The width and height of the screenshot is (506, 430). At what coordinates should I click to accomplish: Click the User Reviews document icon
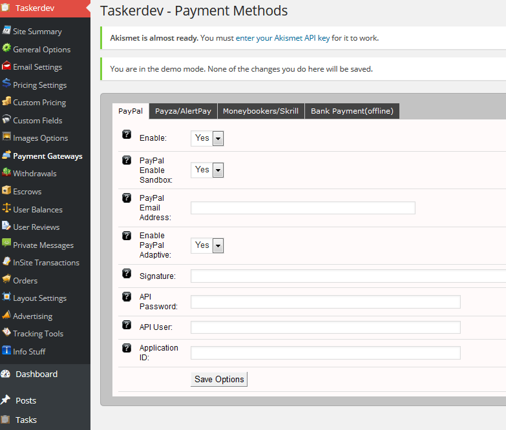click(6, 225)
